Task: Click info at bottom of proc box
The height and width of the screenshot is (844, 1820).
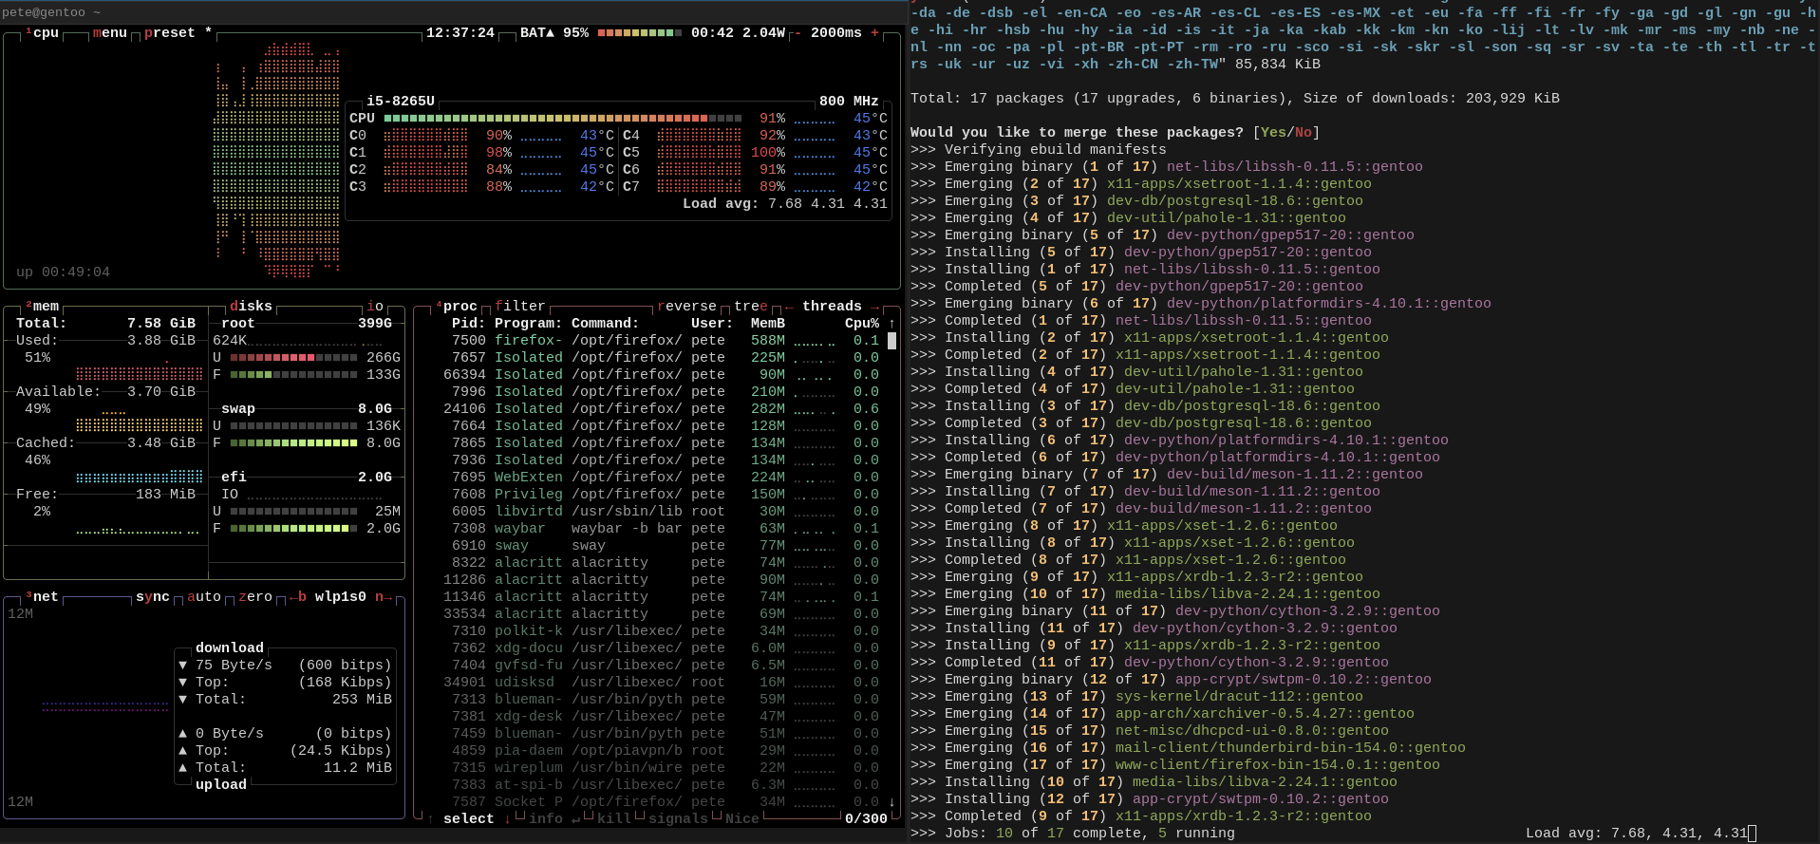Action: [x=546, y=819]
